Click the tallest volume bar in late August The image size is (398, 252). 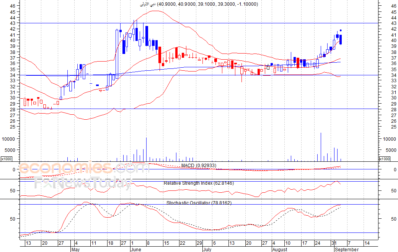click(321, 147)
